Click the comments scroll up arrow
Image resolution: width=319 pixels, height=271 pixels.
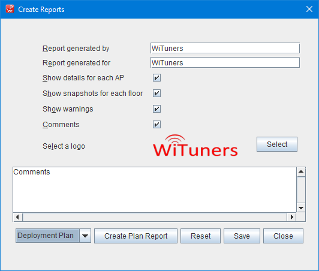tap(301, 172)
